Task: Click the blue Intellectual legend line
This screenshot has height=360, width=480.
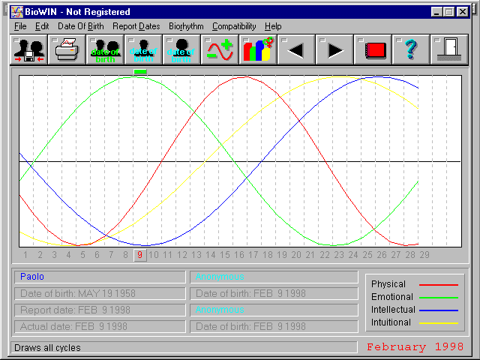Action: coord(438,310)
